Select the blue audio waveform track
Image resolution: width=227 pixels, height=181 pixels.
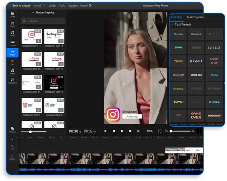(111, 170)
